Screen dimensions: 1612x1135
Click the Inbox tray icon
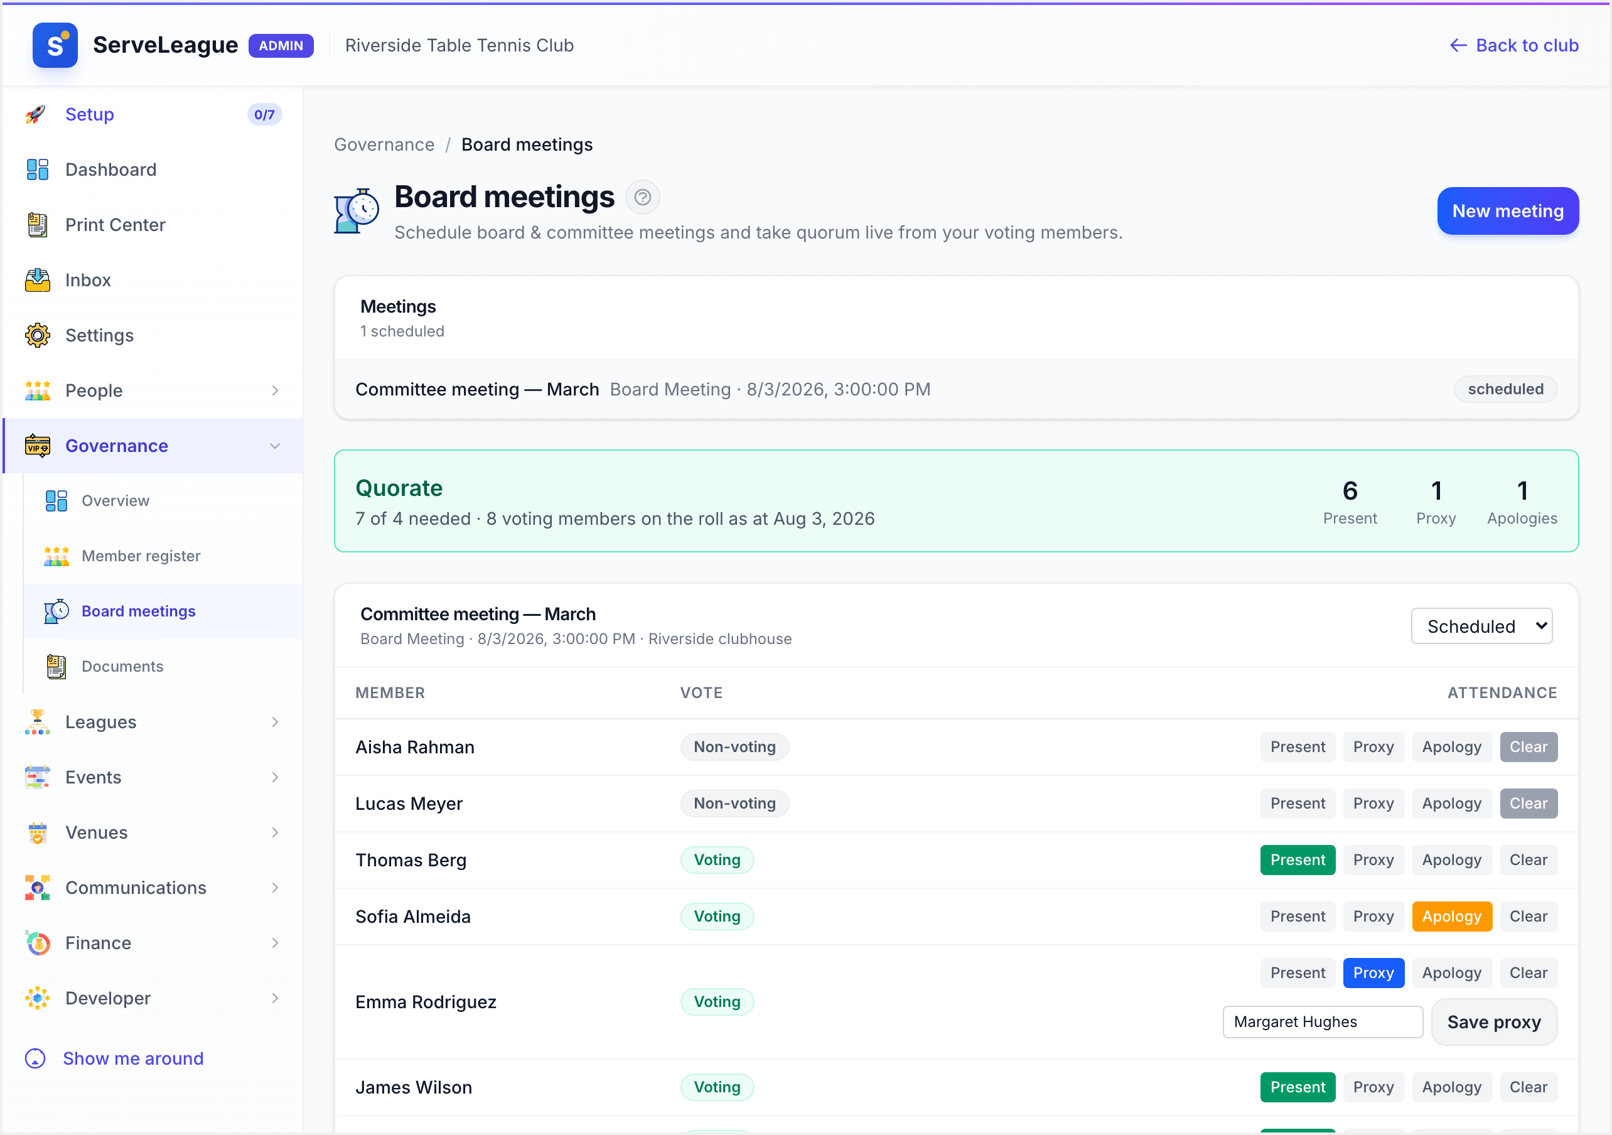click(x=37, y=280)
